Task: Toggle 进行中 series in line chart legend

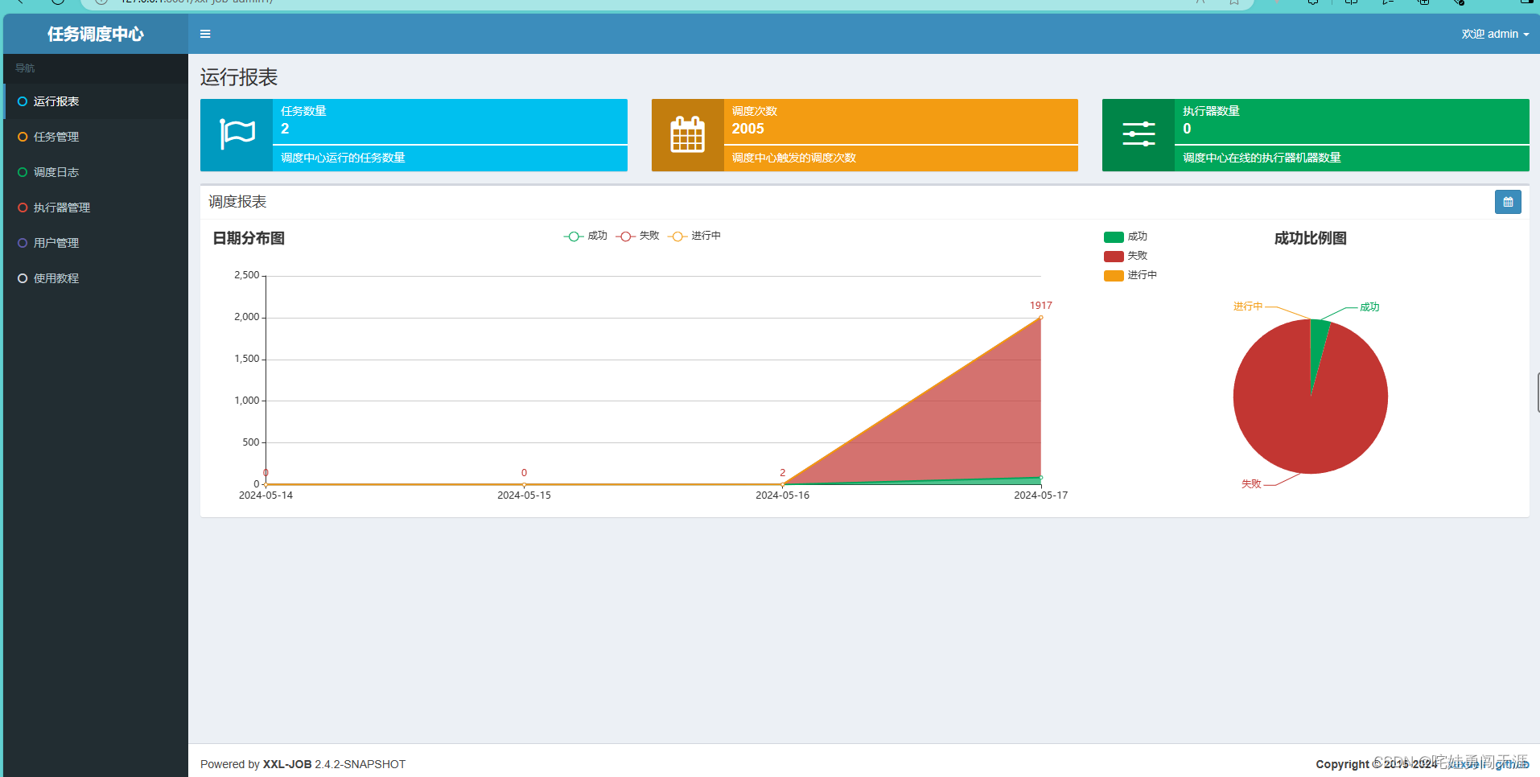Action: pos(694,236)
